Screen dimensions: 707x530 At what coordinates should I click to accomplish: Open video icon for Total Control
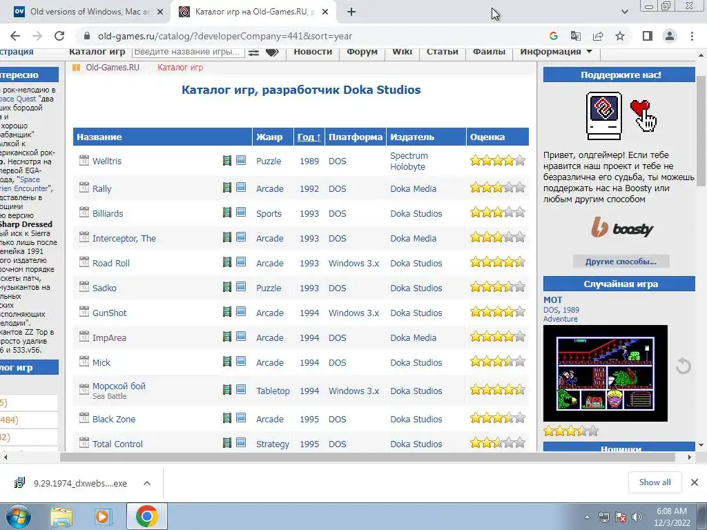(227, 442)
